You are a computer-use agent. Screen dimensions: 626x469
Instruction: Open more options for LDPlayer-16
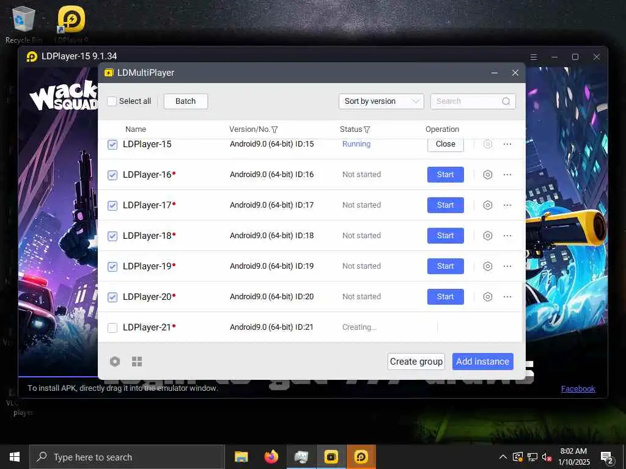point(507,175)
